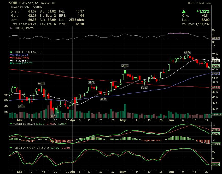The width and height of the screenshot is (222, 174).
Task: Click the P/E value 13.37
Action: [80, 11]
